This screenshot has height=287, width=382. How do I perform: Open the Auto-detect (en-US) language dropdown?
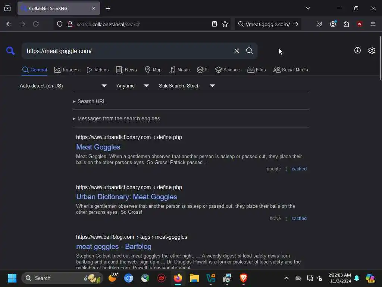pyautogui.click(x=63, y=86)
